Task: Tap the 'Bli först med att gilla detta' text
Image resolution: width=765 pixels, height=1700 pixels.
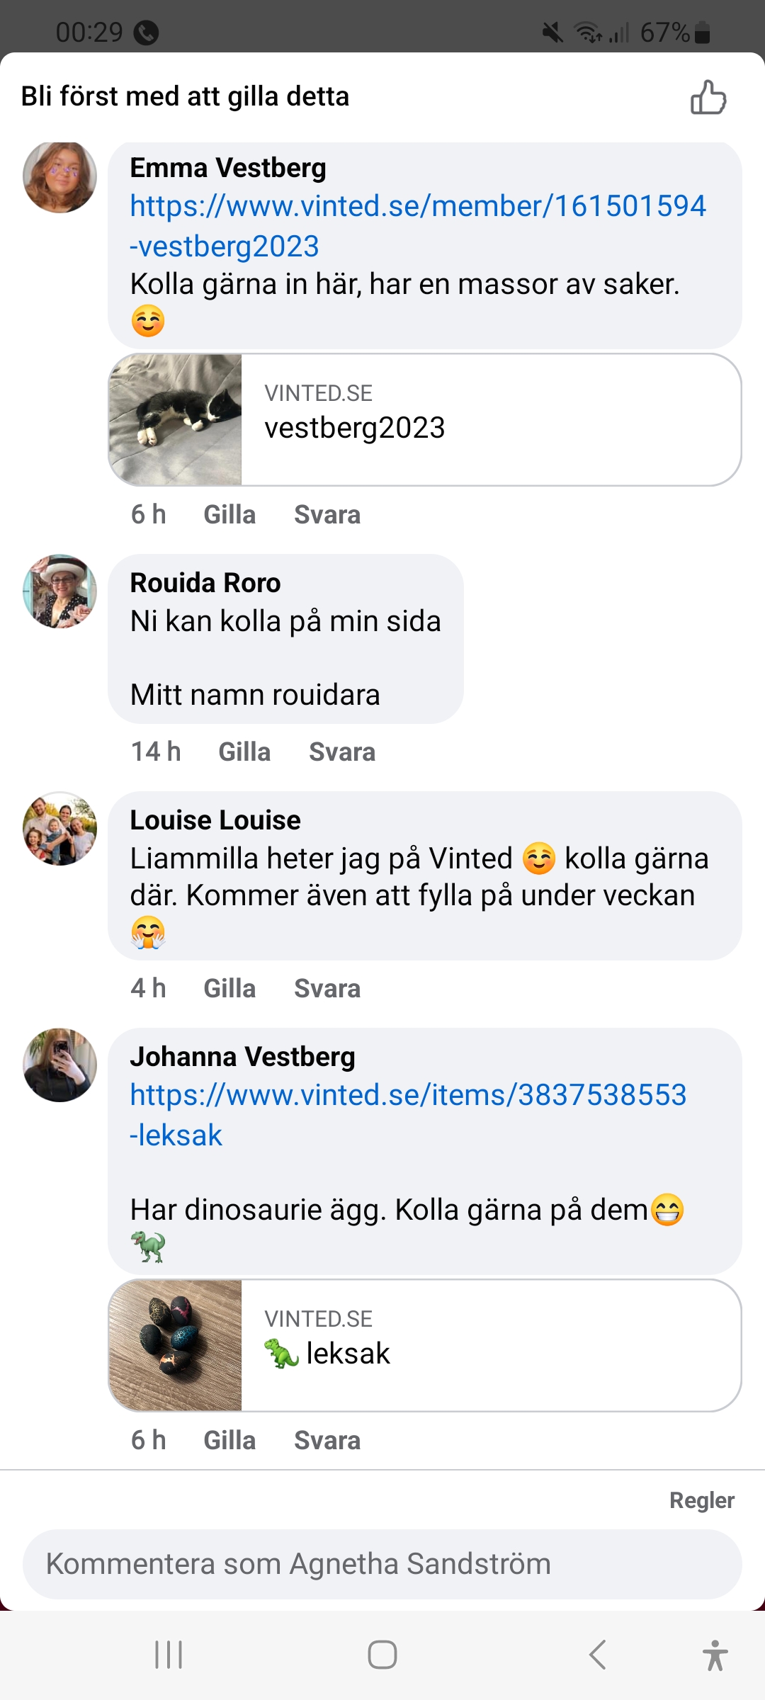Action: (186, 97)
